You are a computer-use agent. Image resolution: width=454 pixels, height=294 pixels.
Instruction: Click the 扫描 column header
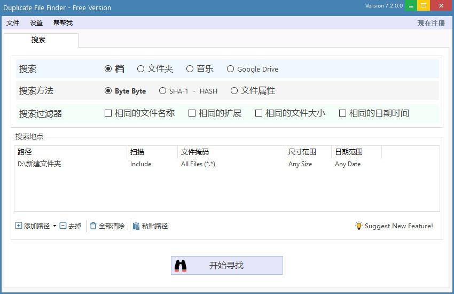tap(152, 152)
